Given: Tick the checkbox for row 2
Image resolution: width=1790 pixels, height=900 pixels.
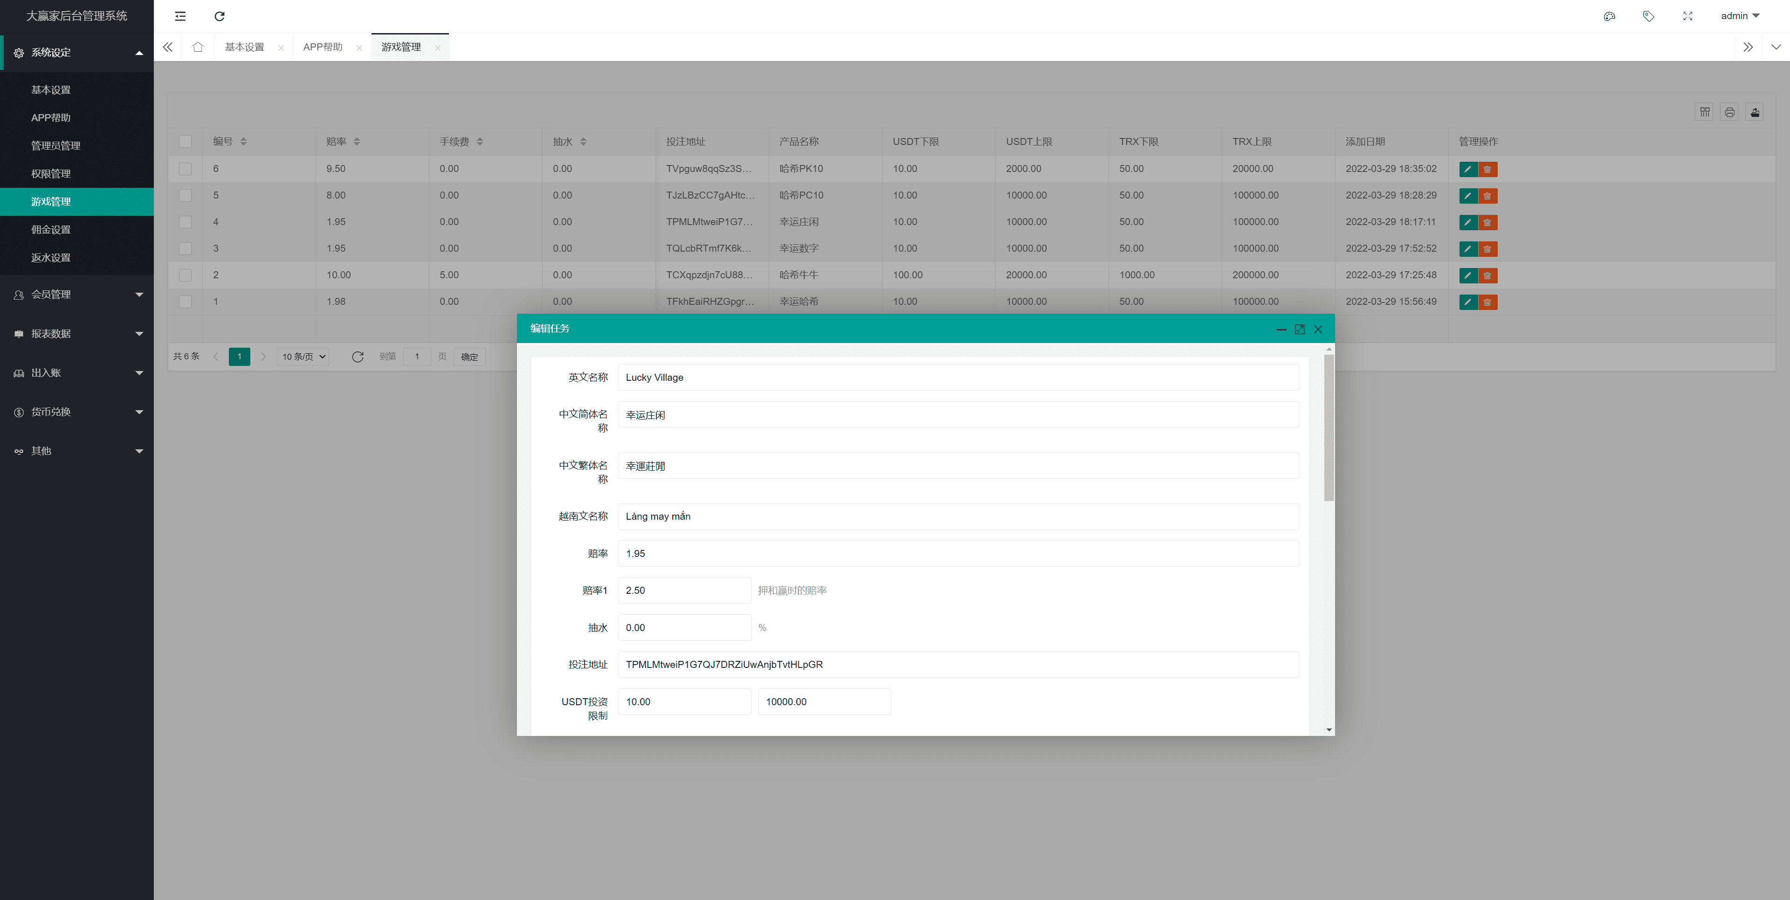Looking at the screenshot, I should 185,275.
